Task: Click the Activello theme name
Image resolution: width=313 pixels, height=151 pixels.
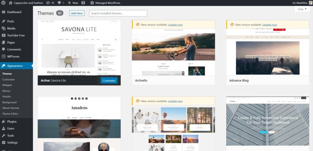Action: click(x=141, y=80)
